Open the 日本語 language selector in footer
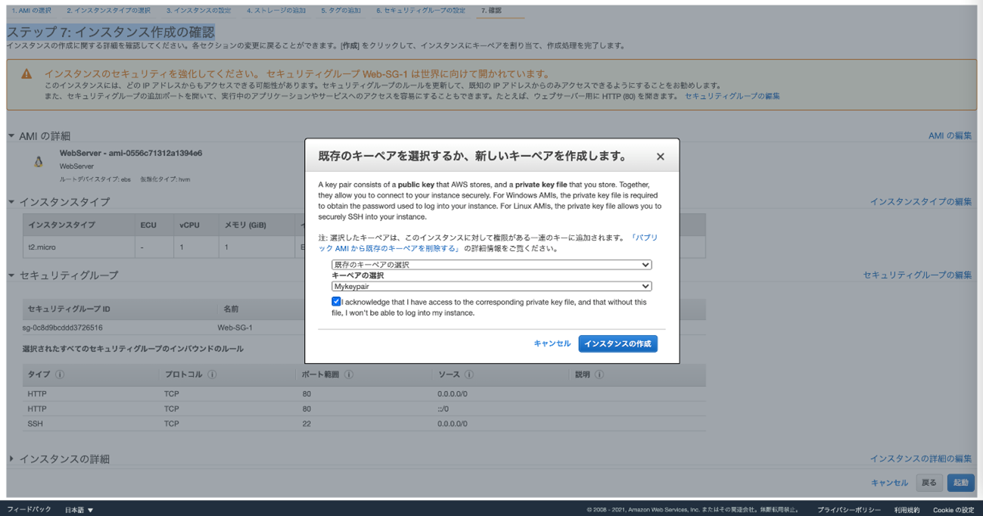983x516 pixels. pyautogui.click(x=79, y=510)
